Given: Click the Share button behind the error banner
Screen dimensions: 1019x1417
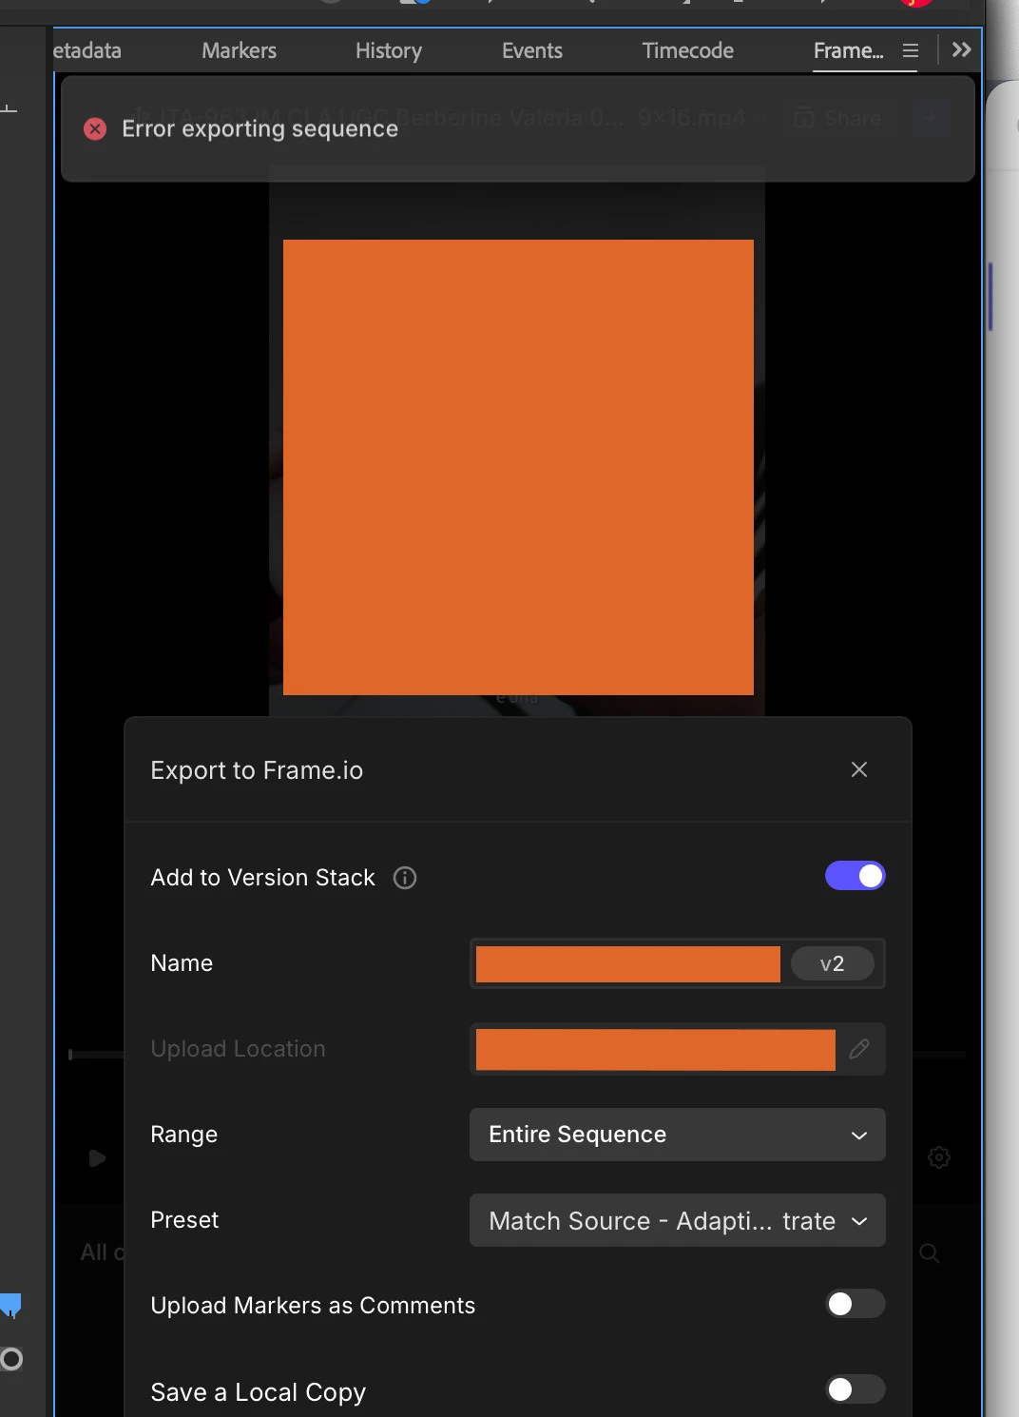Looking at the screenshot, I should point(839,119).
